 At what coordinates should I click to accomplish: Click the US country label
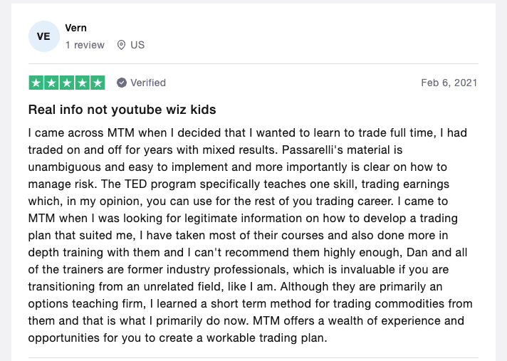[x=137, y=45]
